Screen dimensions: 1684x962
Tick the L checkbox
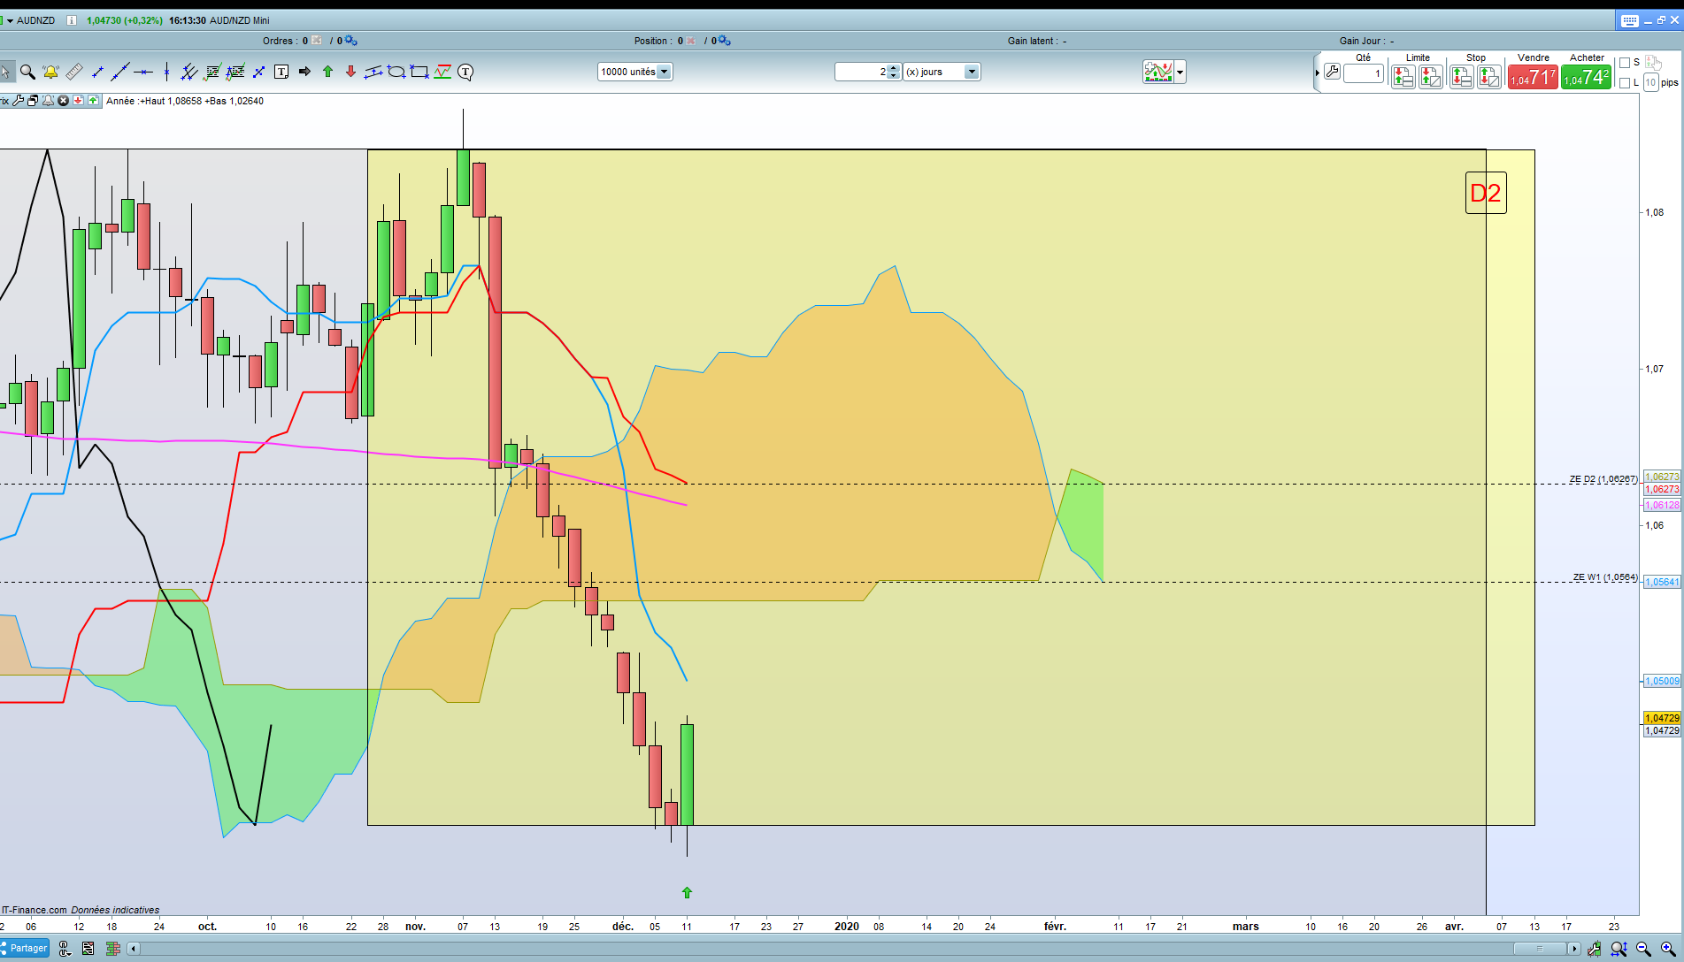1624,83
